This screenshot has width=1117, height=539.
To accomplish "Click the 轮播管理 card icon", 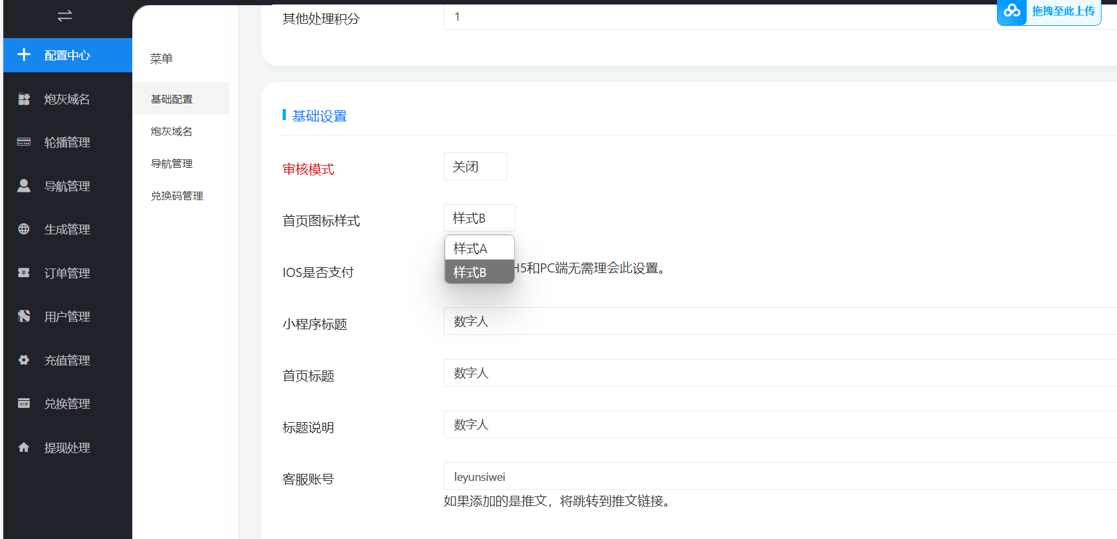I will pyautogui.click(x=24, y=142).
